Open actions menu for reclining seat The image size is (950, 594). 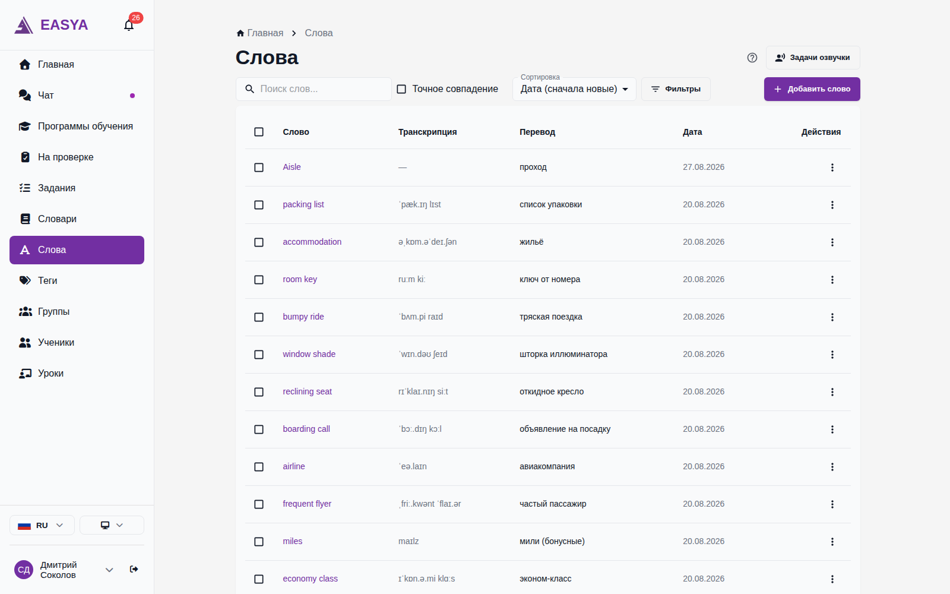(832, 392)
